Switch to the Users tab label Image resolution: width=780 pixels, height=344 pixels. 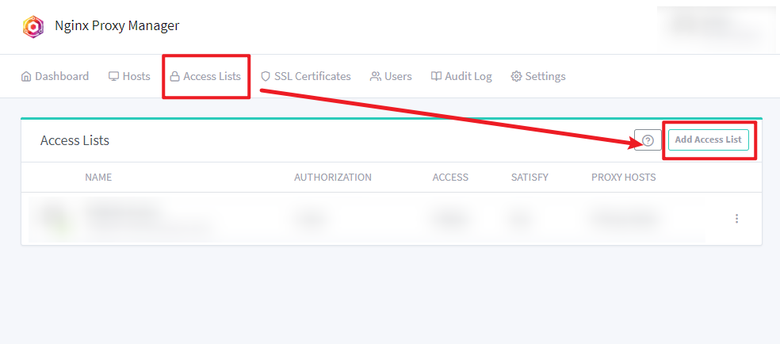point(398,77)
